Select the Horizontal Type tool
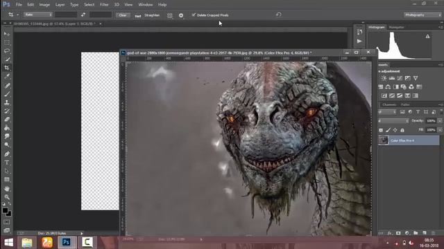The height and width of the screenshot is (249, 444). (x=7, y=163)
